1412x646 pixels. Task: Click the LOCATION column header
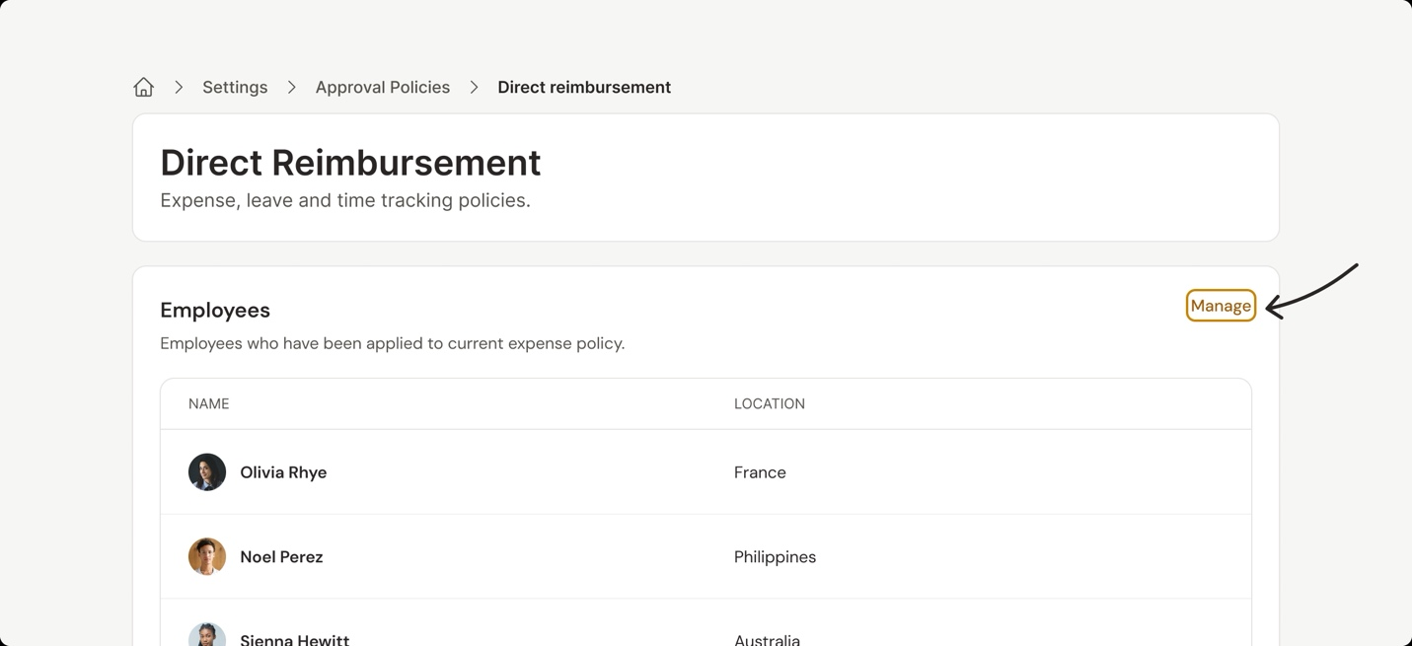click(769, 403)
